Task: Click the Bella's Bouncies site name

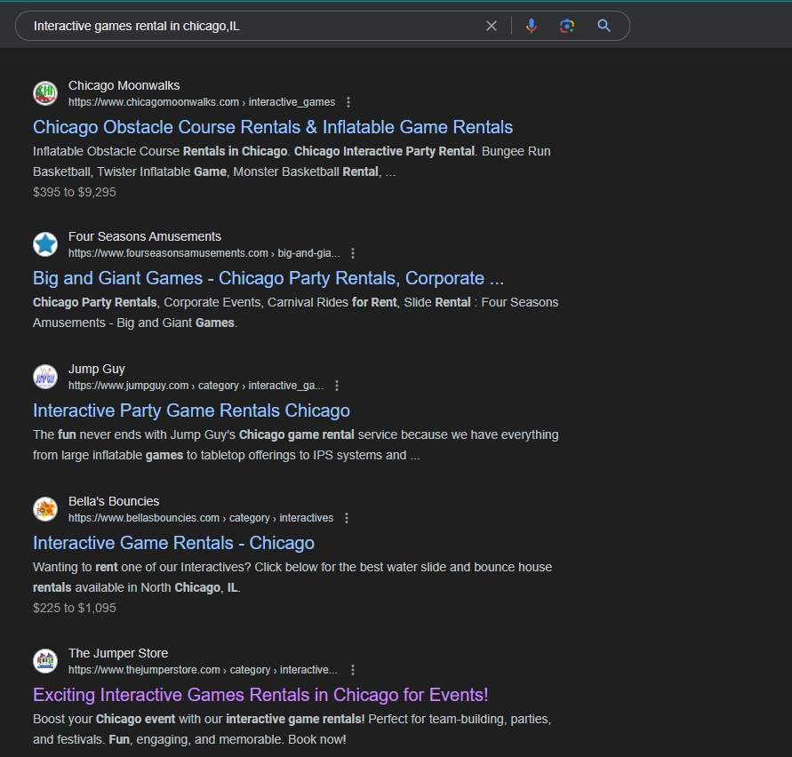Action: pos(114,501)
